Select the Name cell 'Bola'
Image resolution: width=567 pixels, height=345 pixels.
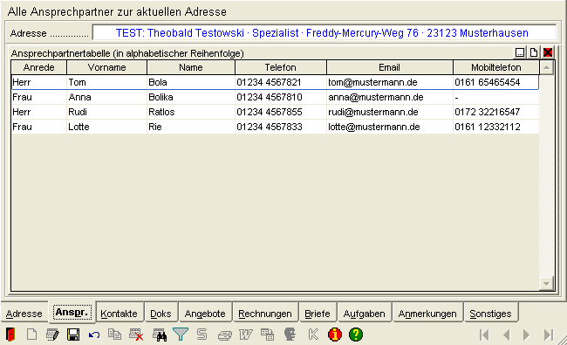(x=191, y=82)
